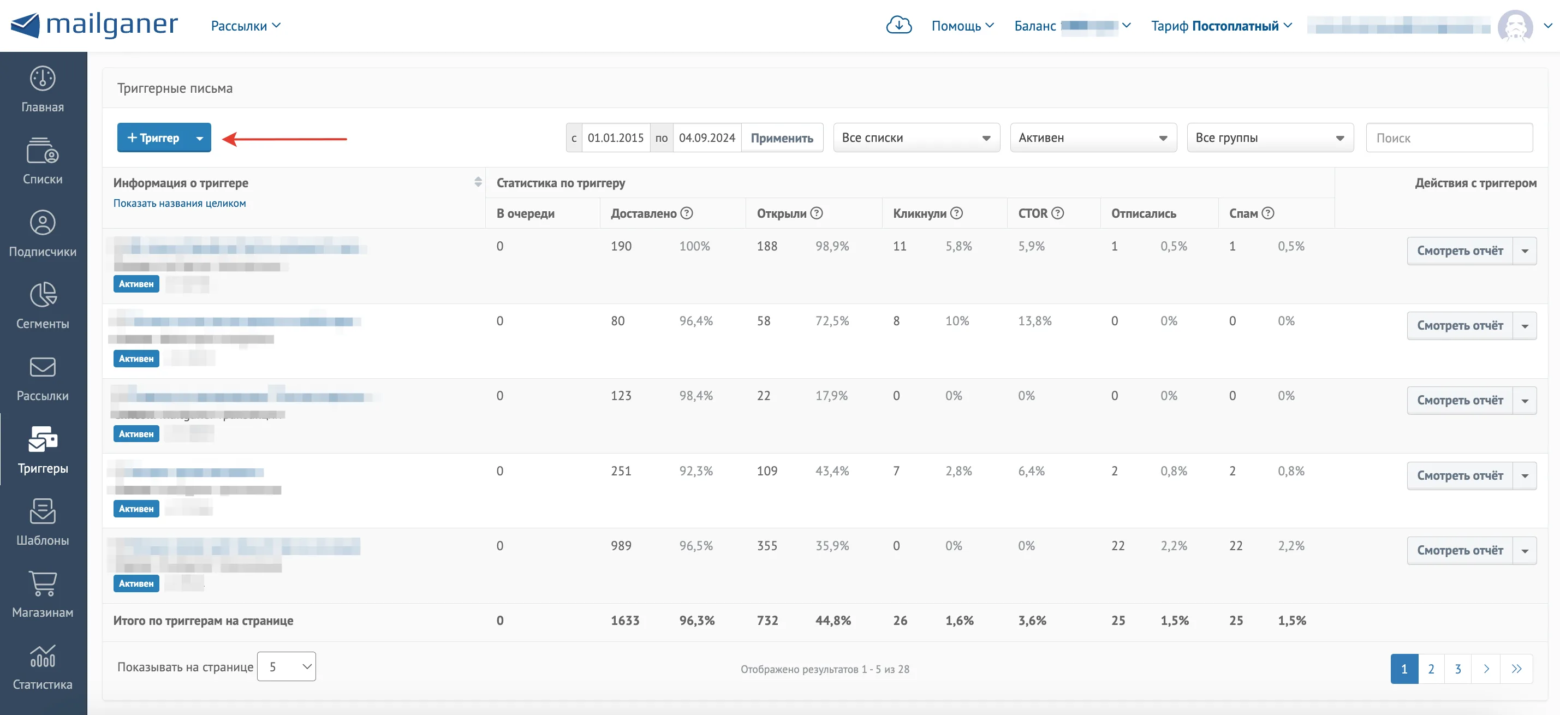This screenshot has width=1560, height=715.
Task: Open the Активен status filter dropdown
Action: [1093, 138]
